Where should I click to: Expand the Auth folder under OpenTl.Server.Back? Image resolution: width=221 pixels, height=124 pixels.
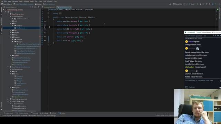pos(10,21)
